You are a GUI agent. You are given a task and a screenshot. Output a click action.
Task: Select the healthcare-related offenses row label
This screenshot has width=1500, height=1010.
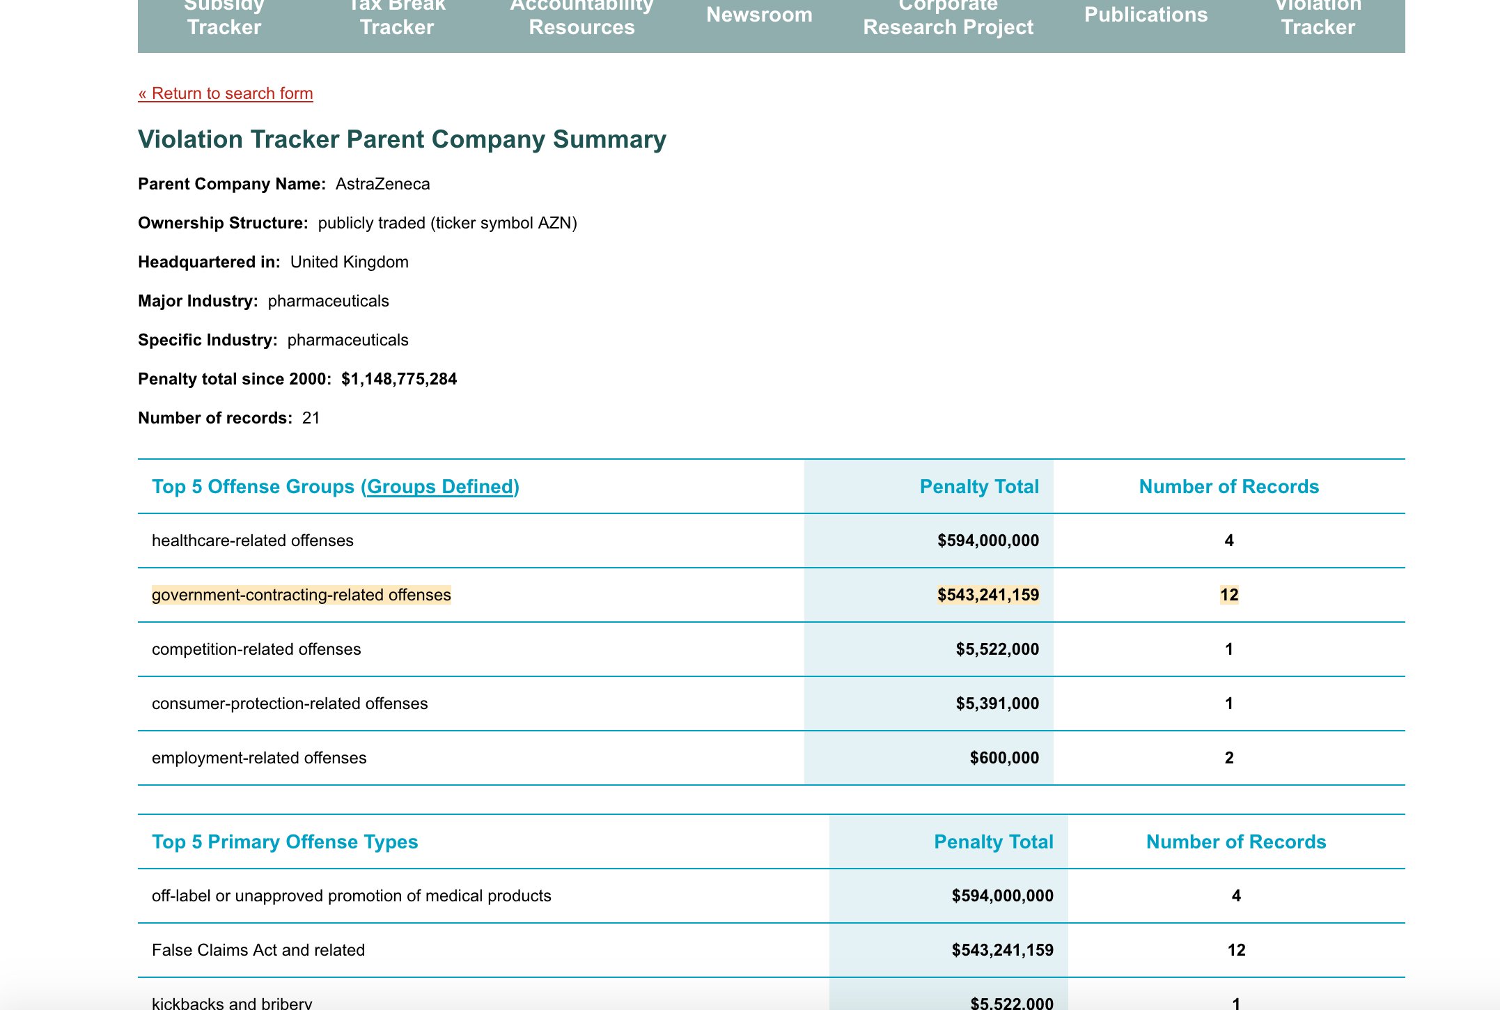[253, 541]
